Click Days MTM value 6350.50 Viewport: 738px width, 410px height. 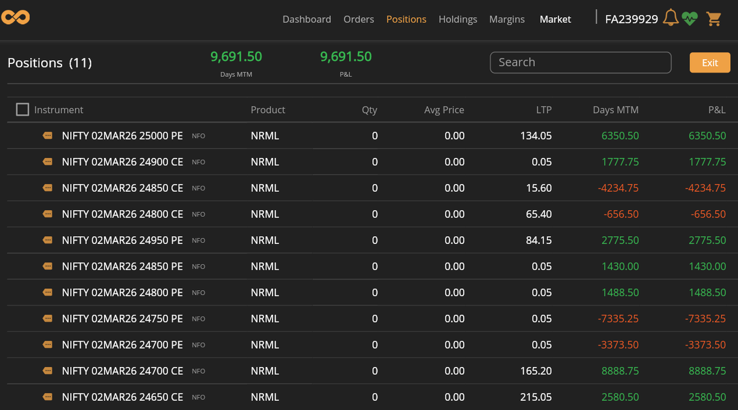620,136
